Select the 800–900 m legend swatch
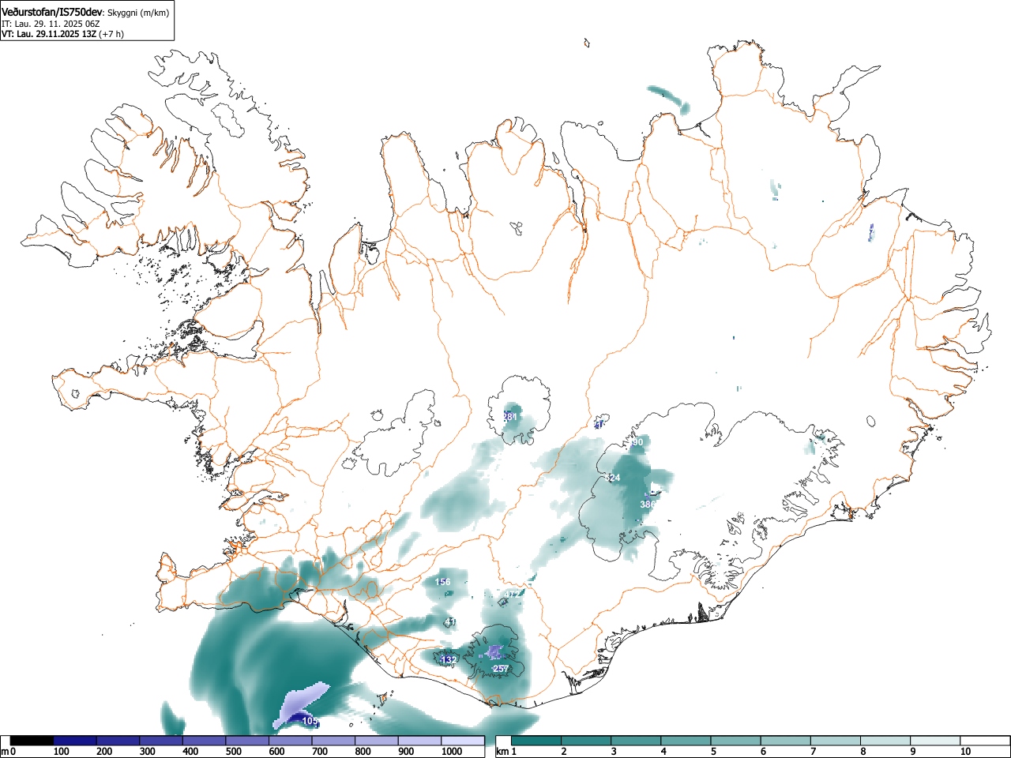Screen dimensions: 1011x758 click(377, 741)
